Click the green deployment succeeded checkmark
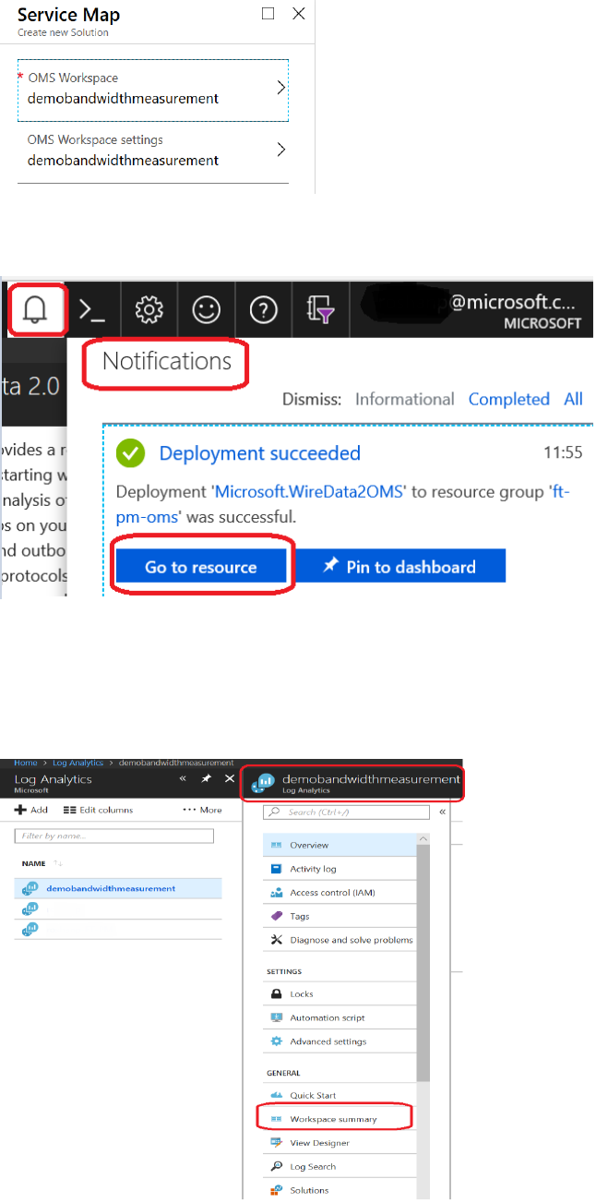Image resolution: width=596 pixels, height=1203 pixels. click(x=132, y=453)
